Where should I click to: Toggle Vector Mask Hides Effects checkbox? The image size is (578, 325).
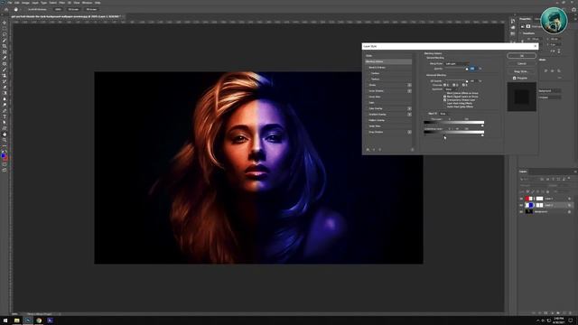click(x=445, y=107)
